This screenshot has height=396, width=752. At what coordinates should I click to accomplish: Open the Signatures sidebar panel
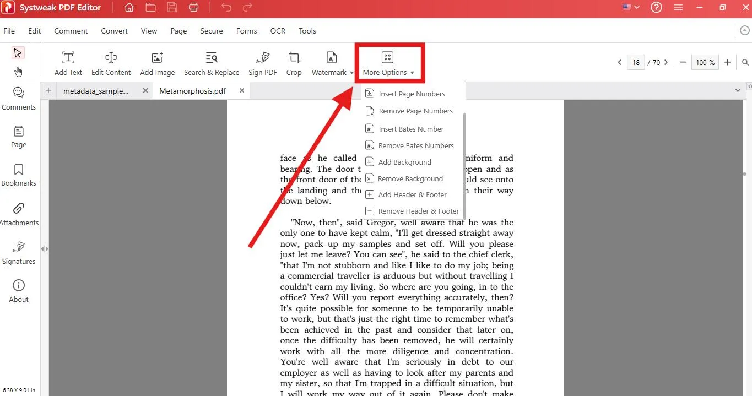click(x=19, y=252)
